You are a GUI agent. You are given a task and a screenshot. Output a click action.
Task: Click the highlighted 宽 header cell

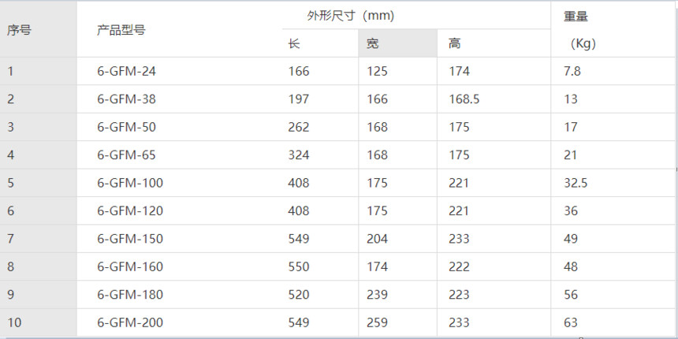(x=373, y=44)
